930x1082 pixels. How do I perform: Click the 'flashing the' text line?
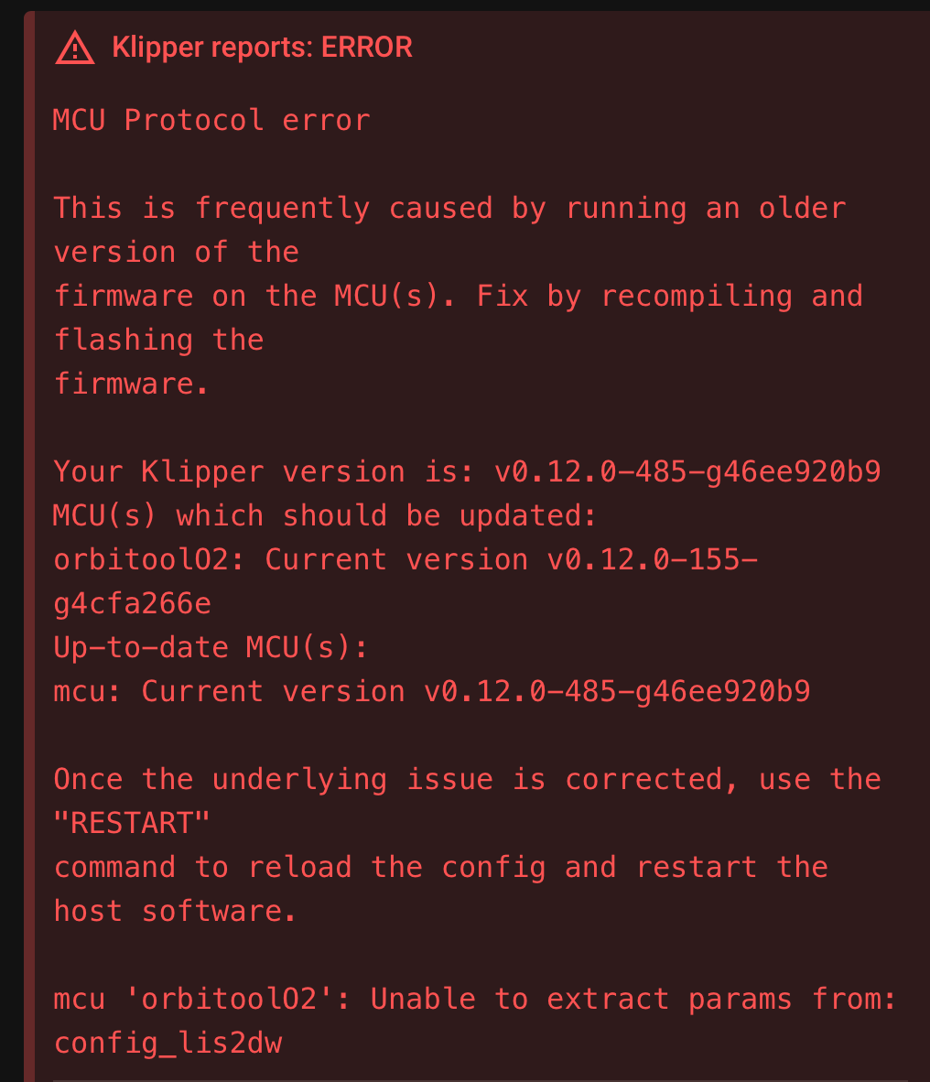pos(158,340)
